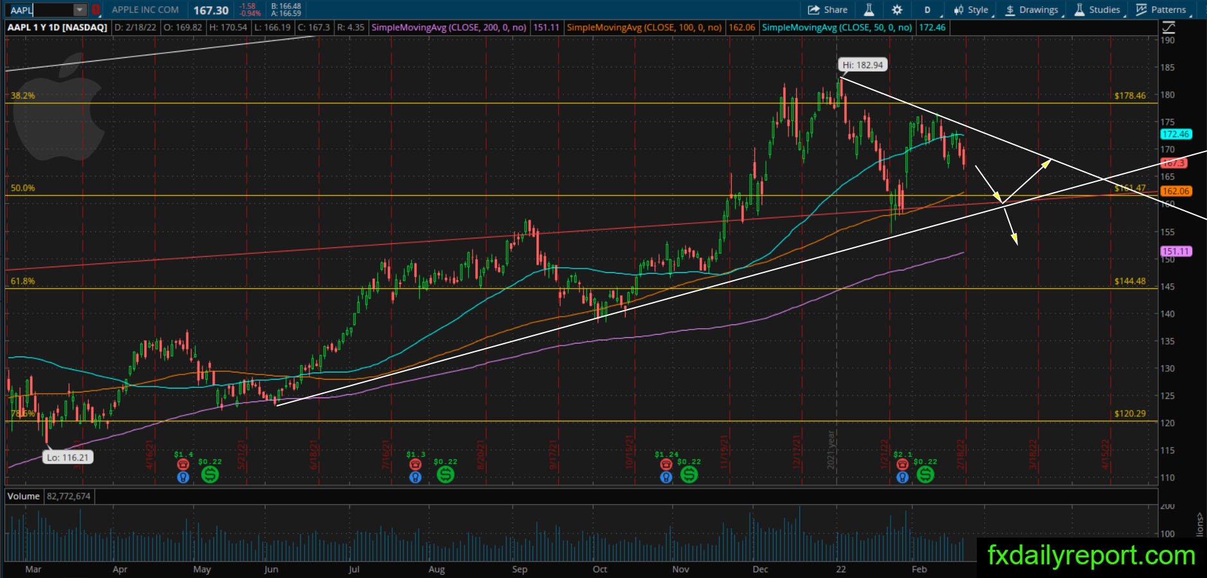Click the November $0.22 dividend icon
The width and height of the screenshot is (1207, 578).
pos(689,475)
